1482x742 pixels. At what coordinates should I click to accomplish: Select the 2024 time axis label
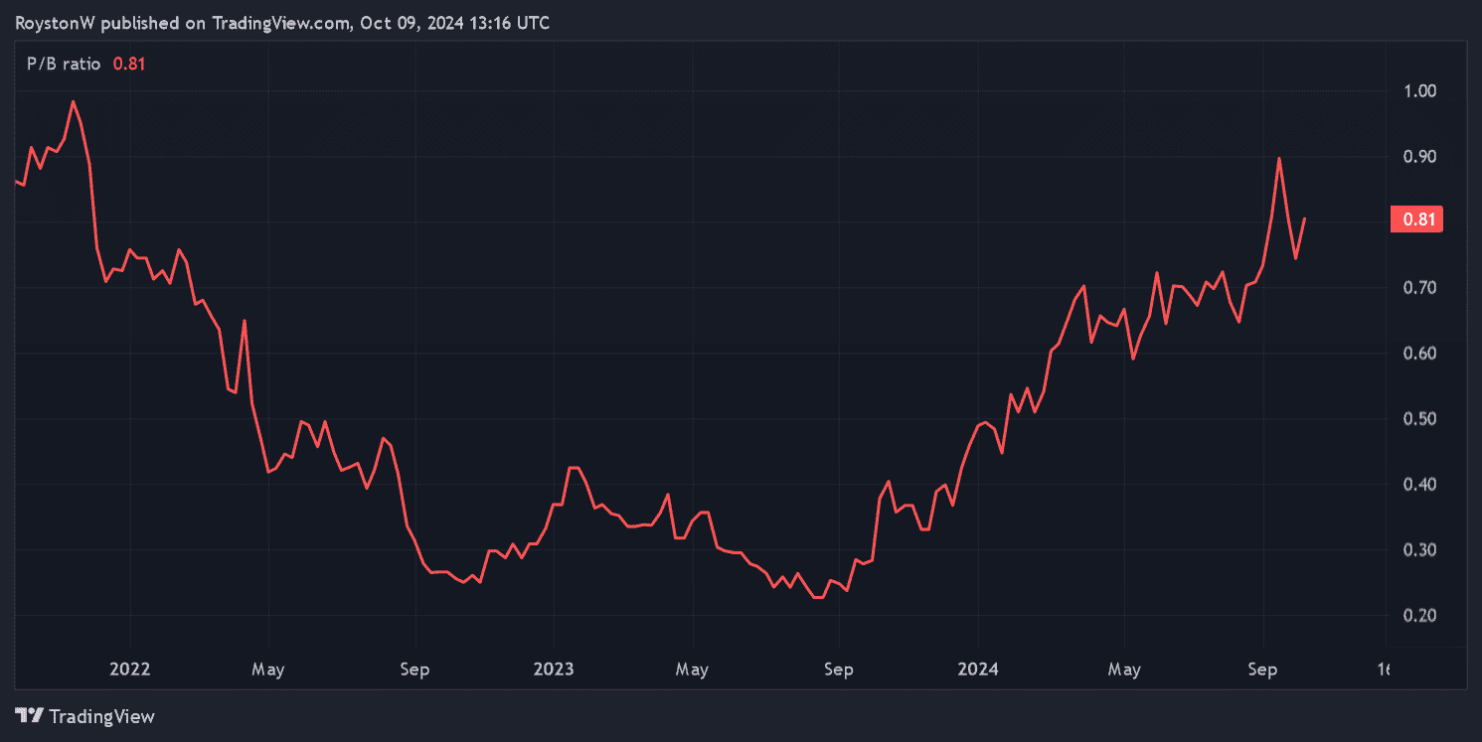tap(978, 669)
